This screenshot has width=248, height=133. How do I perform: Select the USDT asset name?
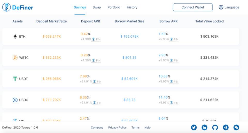pyautogui.click(x=24, y=79)
